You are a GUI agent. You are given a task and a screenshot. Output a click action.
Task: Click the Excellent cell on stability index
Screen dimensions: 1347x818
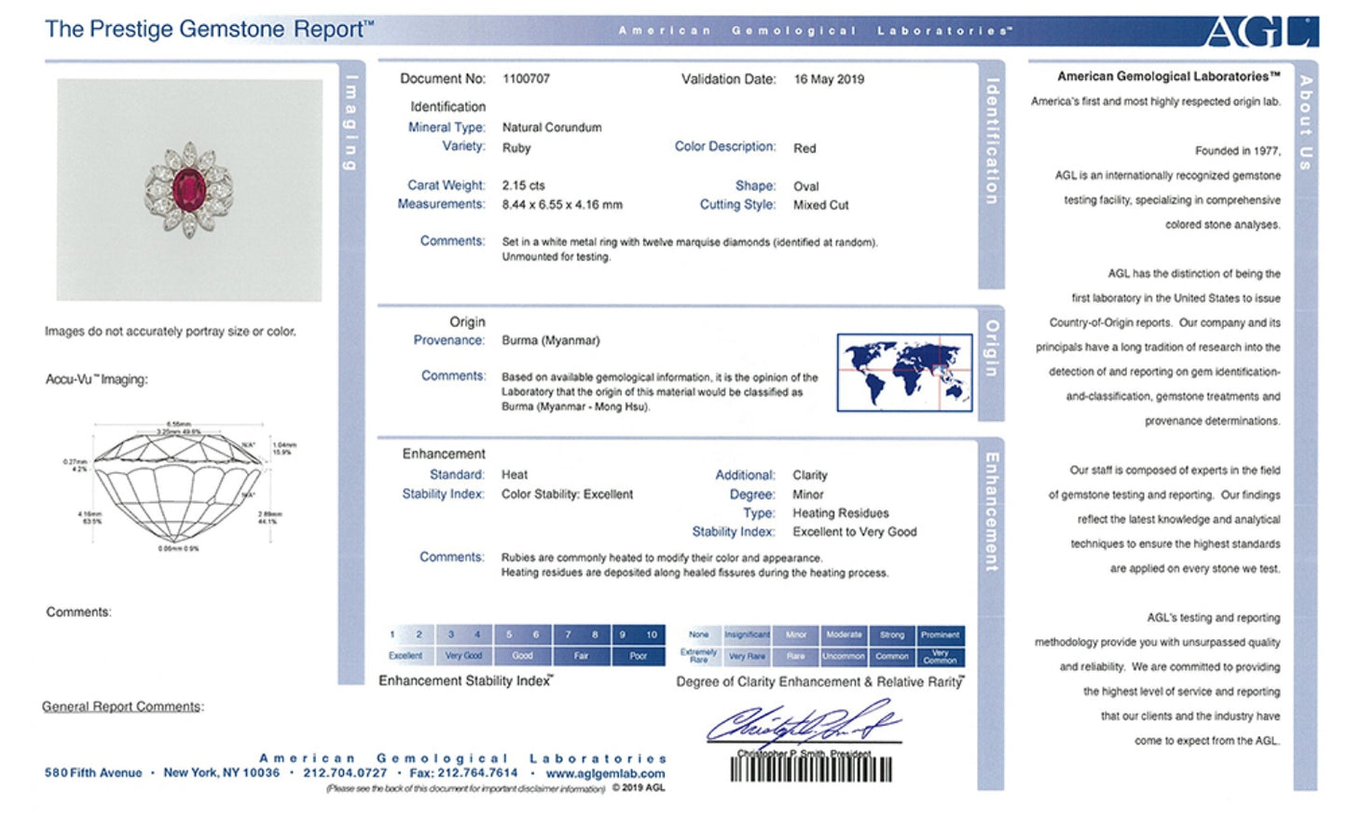[405, 656]
